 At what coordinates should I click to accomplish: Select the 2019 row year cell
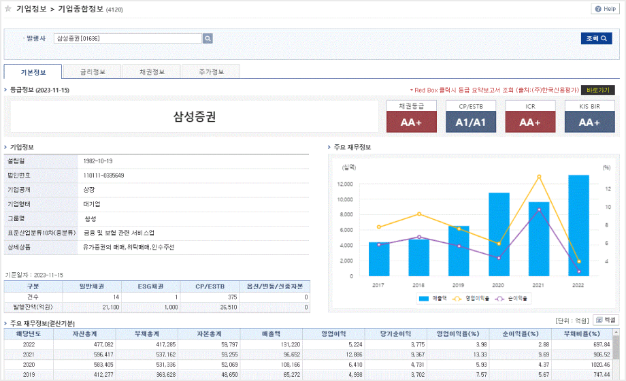29,375
